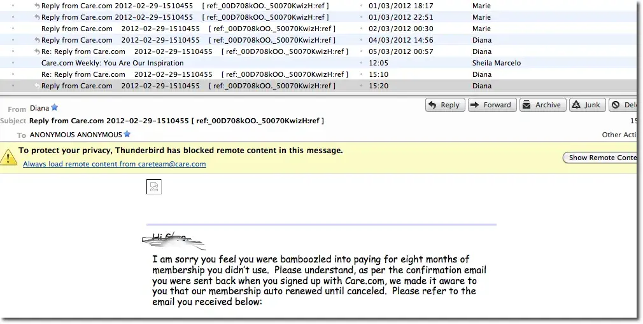Mark this message as Junk

[x=586, y=105]
